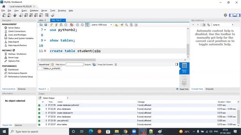This screenshot has width=241, height=135.
Task: Export recordset with Export icon
Action: (x=94, y=64)
